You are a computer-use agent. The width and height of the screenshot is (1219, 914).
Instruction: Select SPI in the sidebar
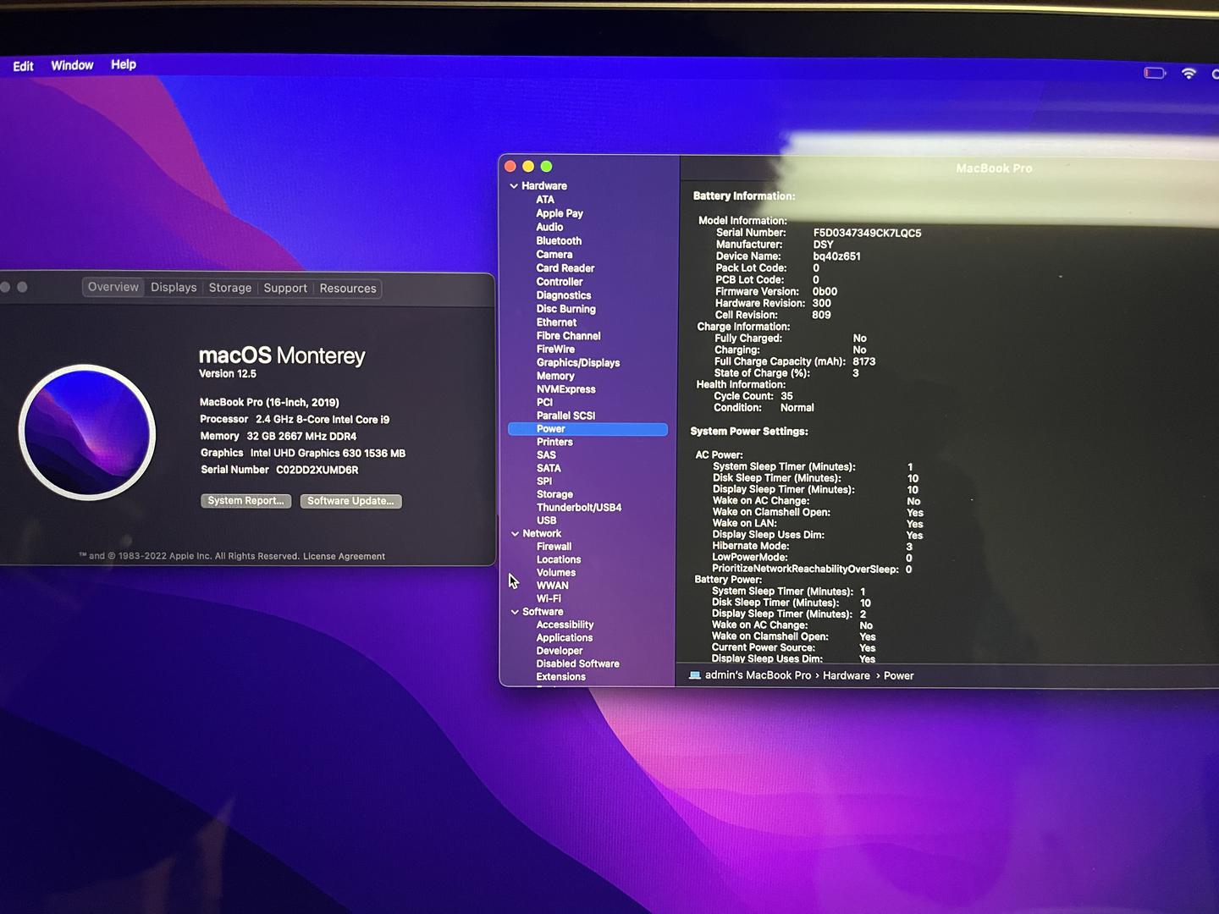tap(544, 482)
